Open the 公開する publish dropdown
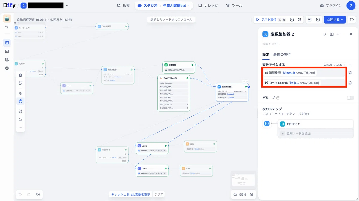Screen dimensions: 359x201 (x=335, y=19)
